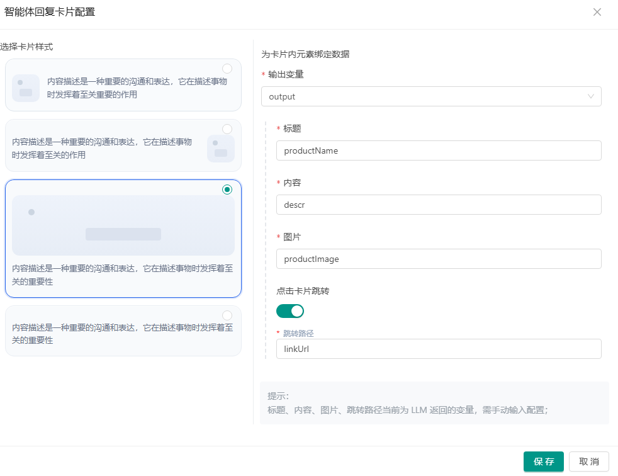618x476 pixels.
Task: Click the 标题 field containing productName
Action: point(438,150)
